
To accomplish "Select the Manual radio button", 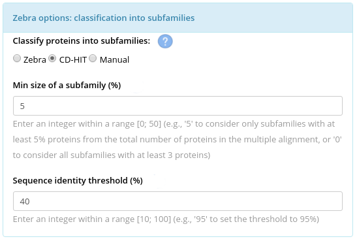I will point(93,58).
